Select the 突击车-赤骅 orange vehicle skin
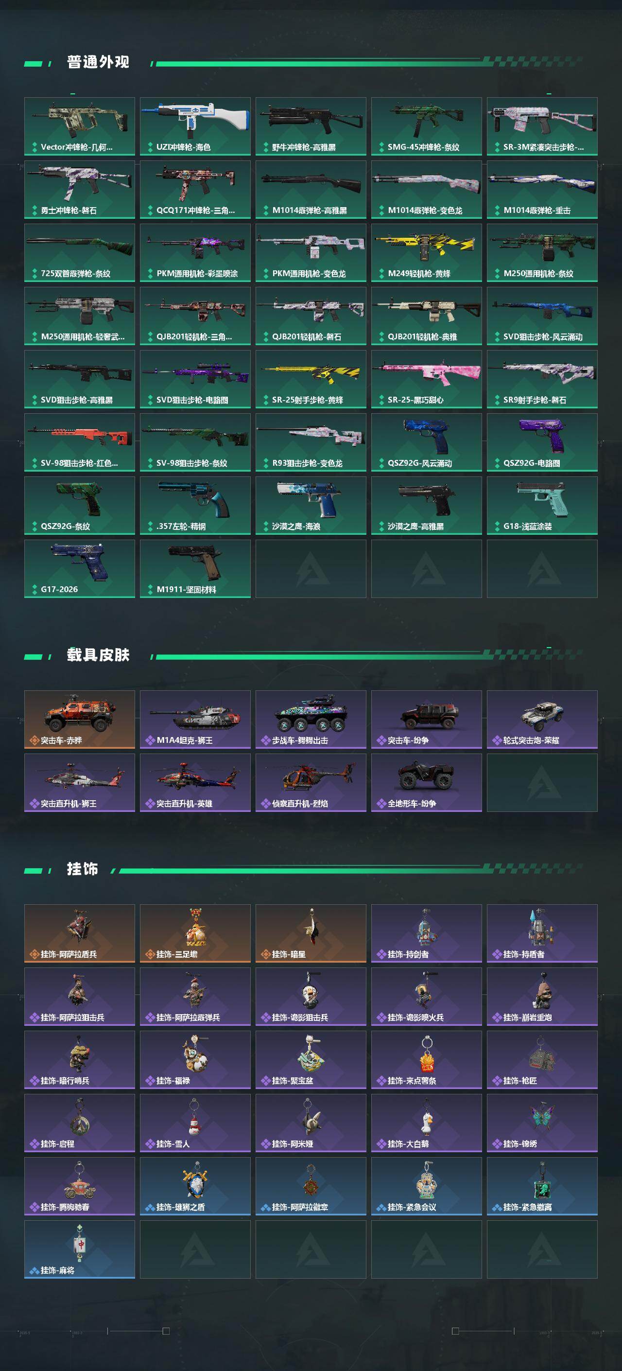Screen dimensions: 622x1371 pyautogui.click(x=79, y=720)
